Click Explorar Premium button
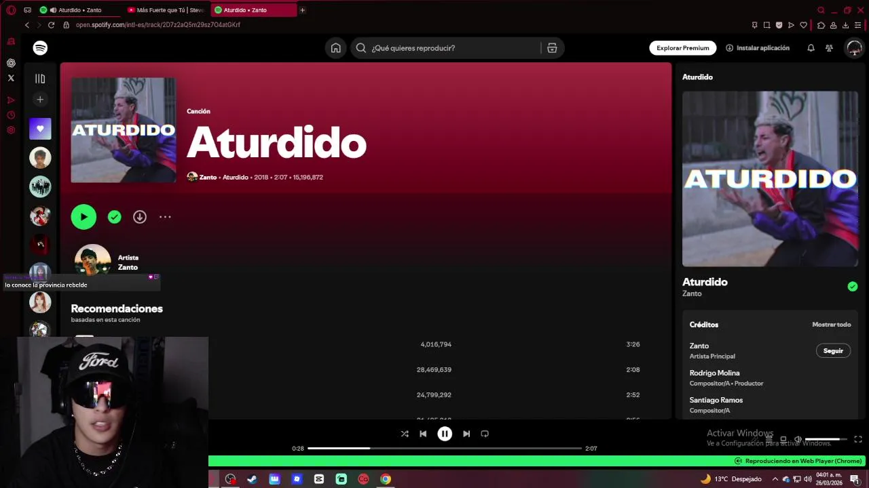Image resolution: width=869 pixels, height=488 pixels. tap(682, 48)
